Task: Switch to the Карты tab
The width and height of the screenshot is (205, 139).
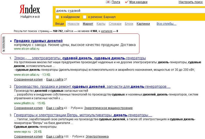Action: click(101, 24)
